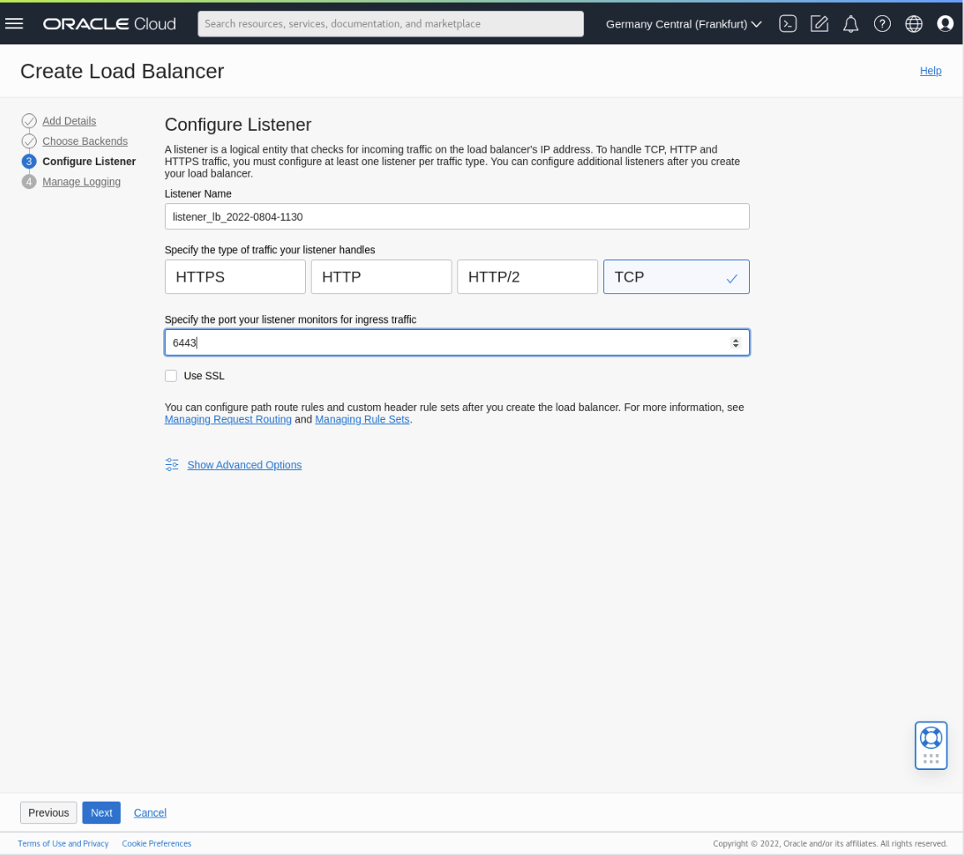The height and width of the screenshot is (855, 964).
Task: Open the Pinned Searches editor icon
Action: (818, 23)
